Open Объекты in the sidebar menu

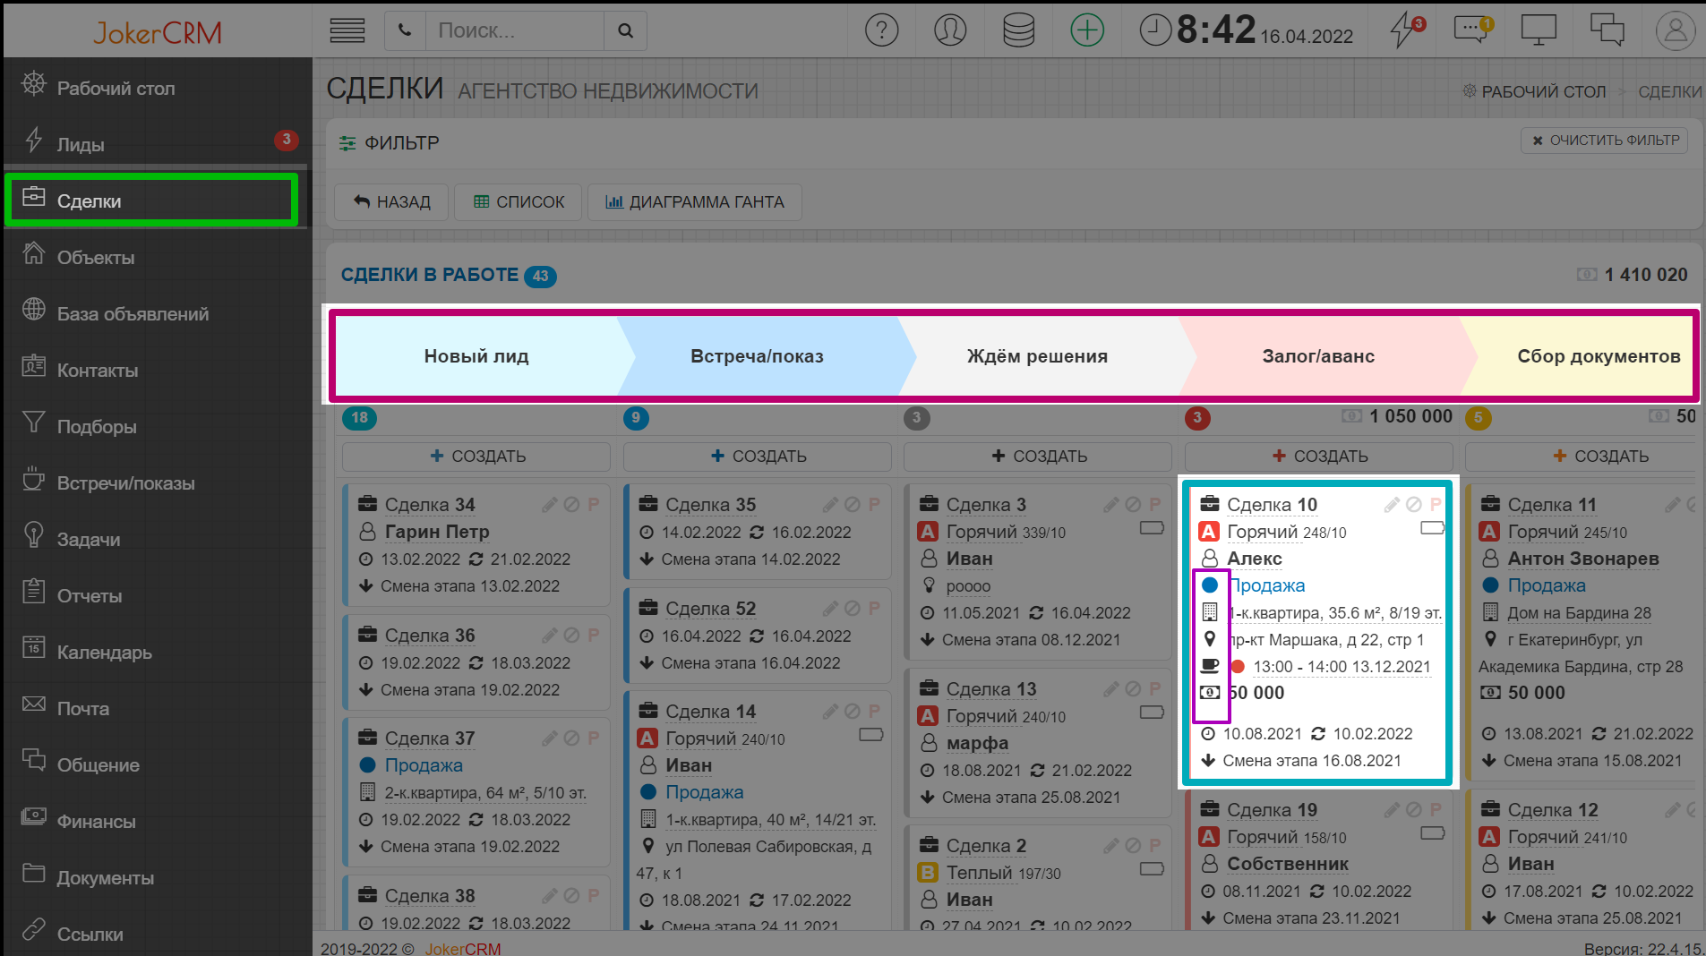click(95, 258)
